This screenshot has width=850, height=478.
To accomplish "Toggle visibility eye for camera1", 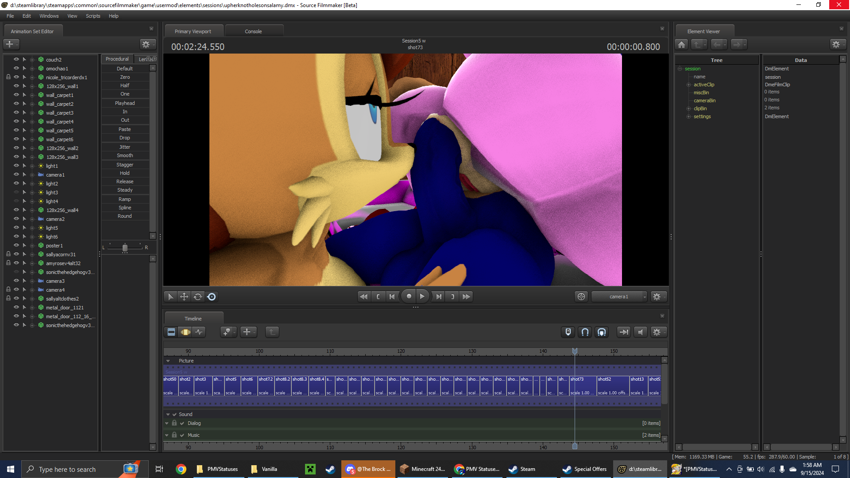I will coord(16,174).
